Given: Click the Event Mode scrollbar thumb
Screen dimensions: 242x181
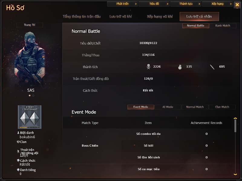Looking at the screenshot, I should click(235, 126).
